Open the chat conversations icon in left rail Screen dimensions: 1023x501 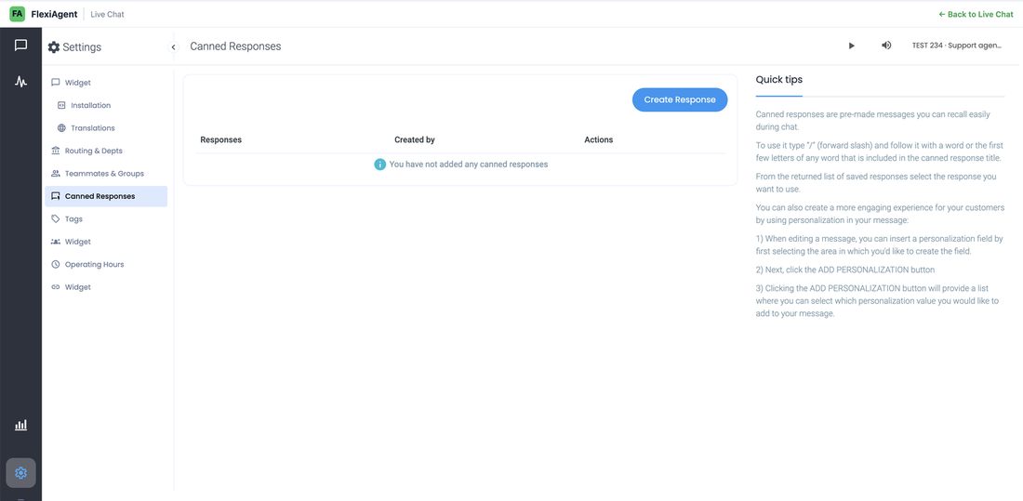coord(20,45)
